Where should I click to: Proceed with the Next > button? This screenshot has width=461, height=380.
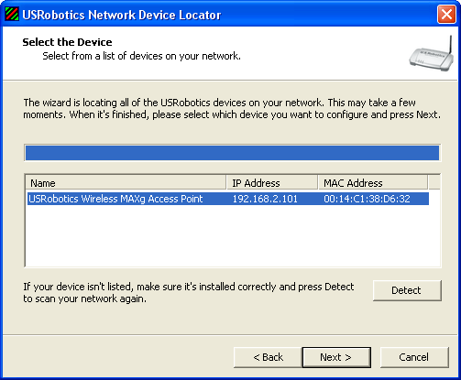(x=336, y=357)
